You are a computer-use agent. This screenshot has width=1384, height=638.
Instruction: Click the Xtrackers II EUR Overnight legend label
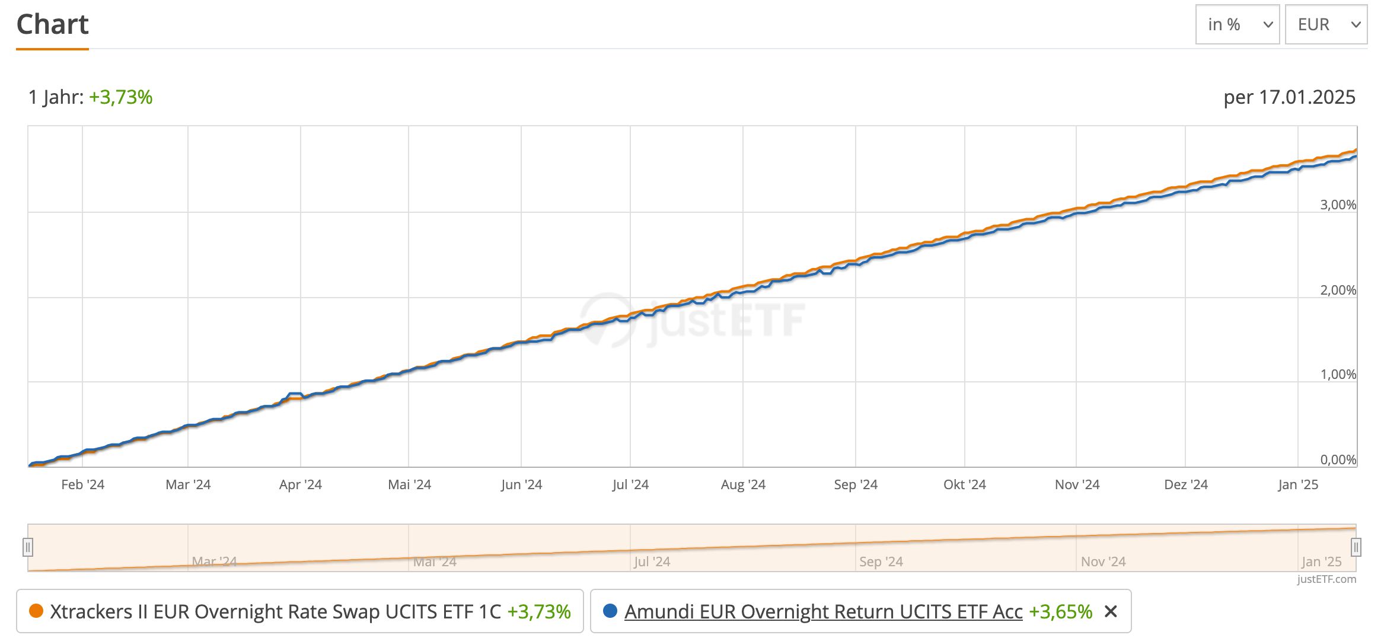[275, 611]
